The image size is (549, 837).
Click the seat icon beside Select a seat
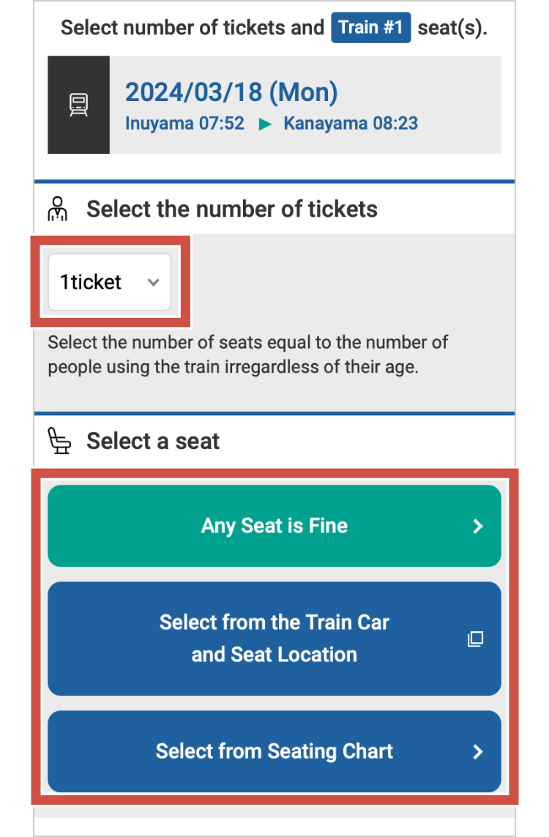tap(59, 441)
